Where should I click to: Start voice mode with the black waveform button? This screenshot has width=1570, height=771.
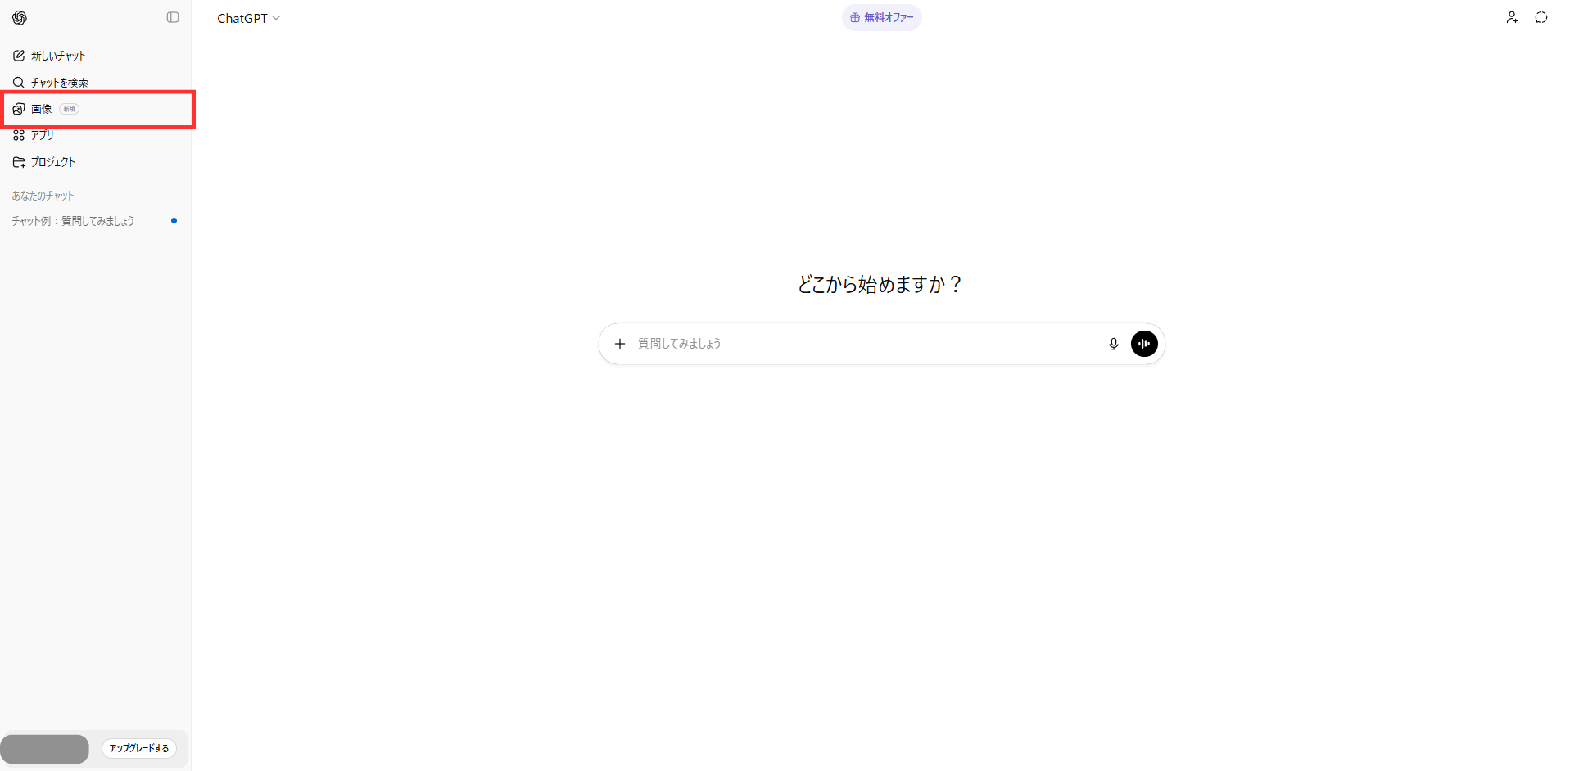[x=1144, y=344]
